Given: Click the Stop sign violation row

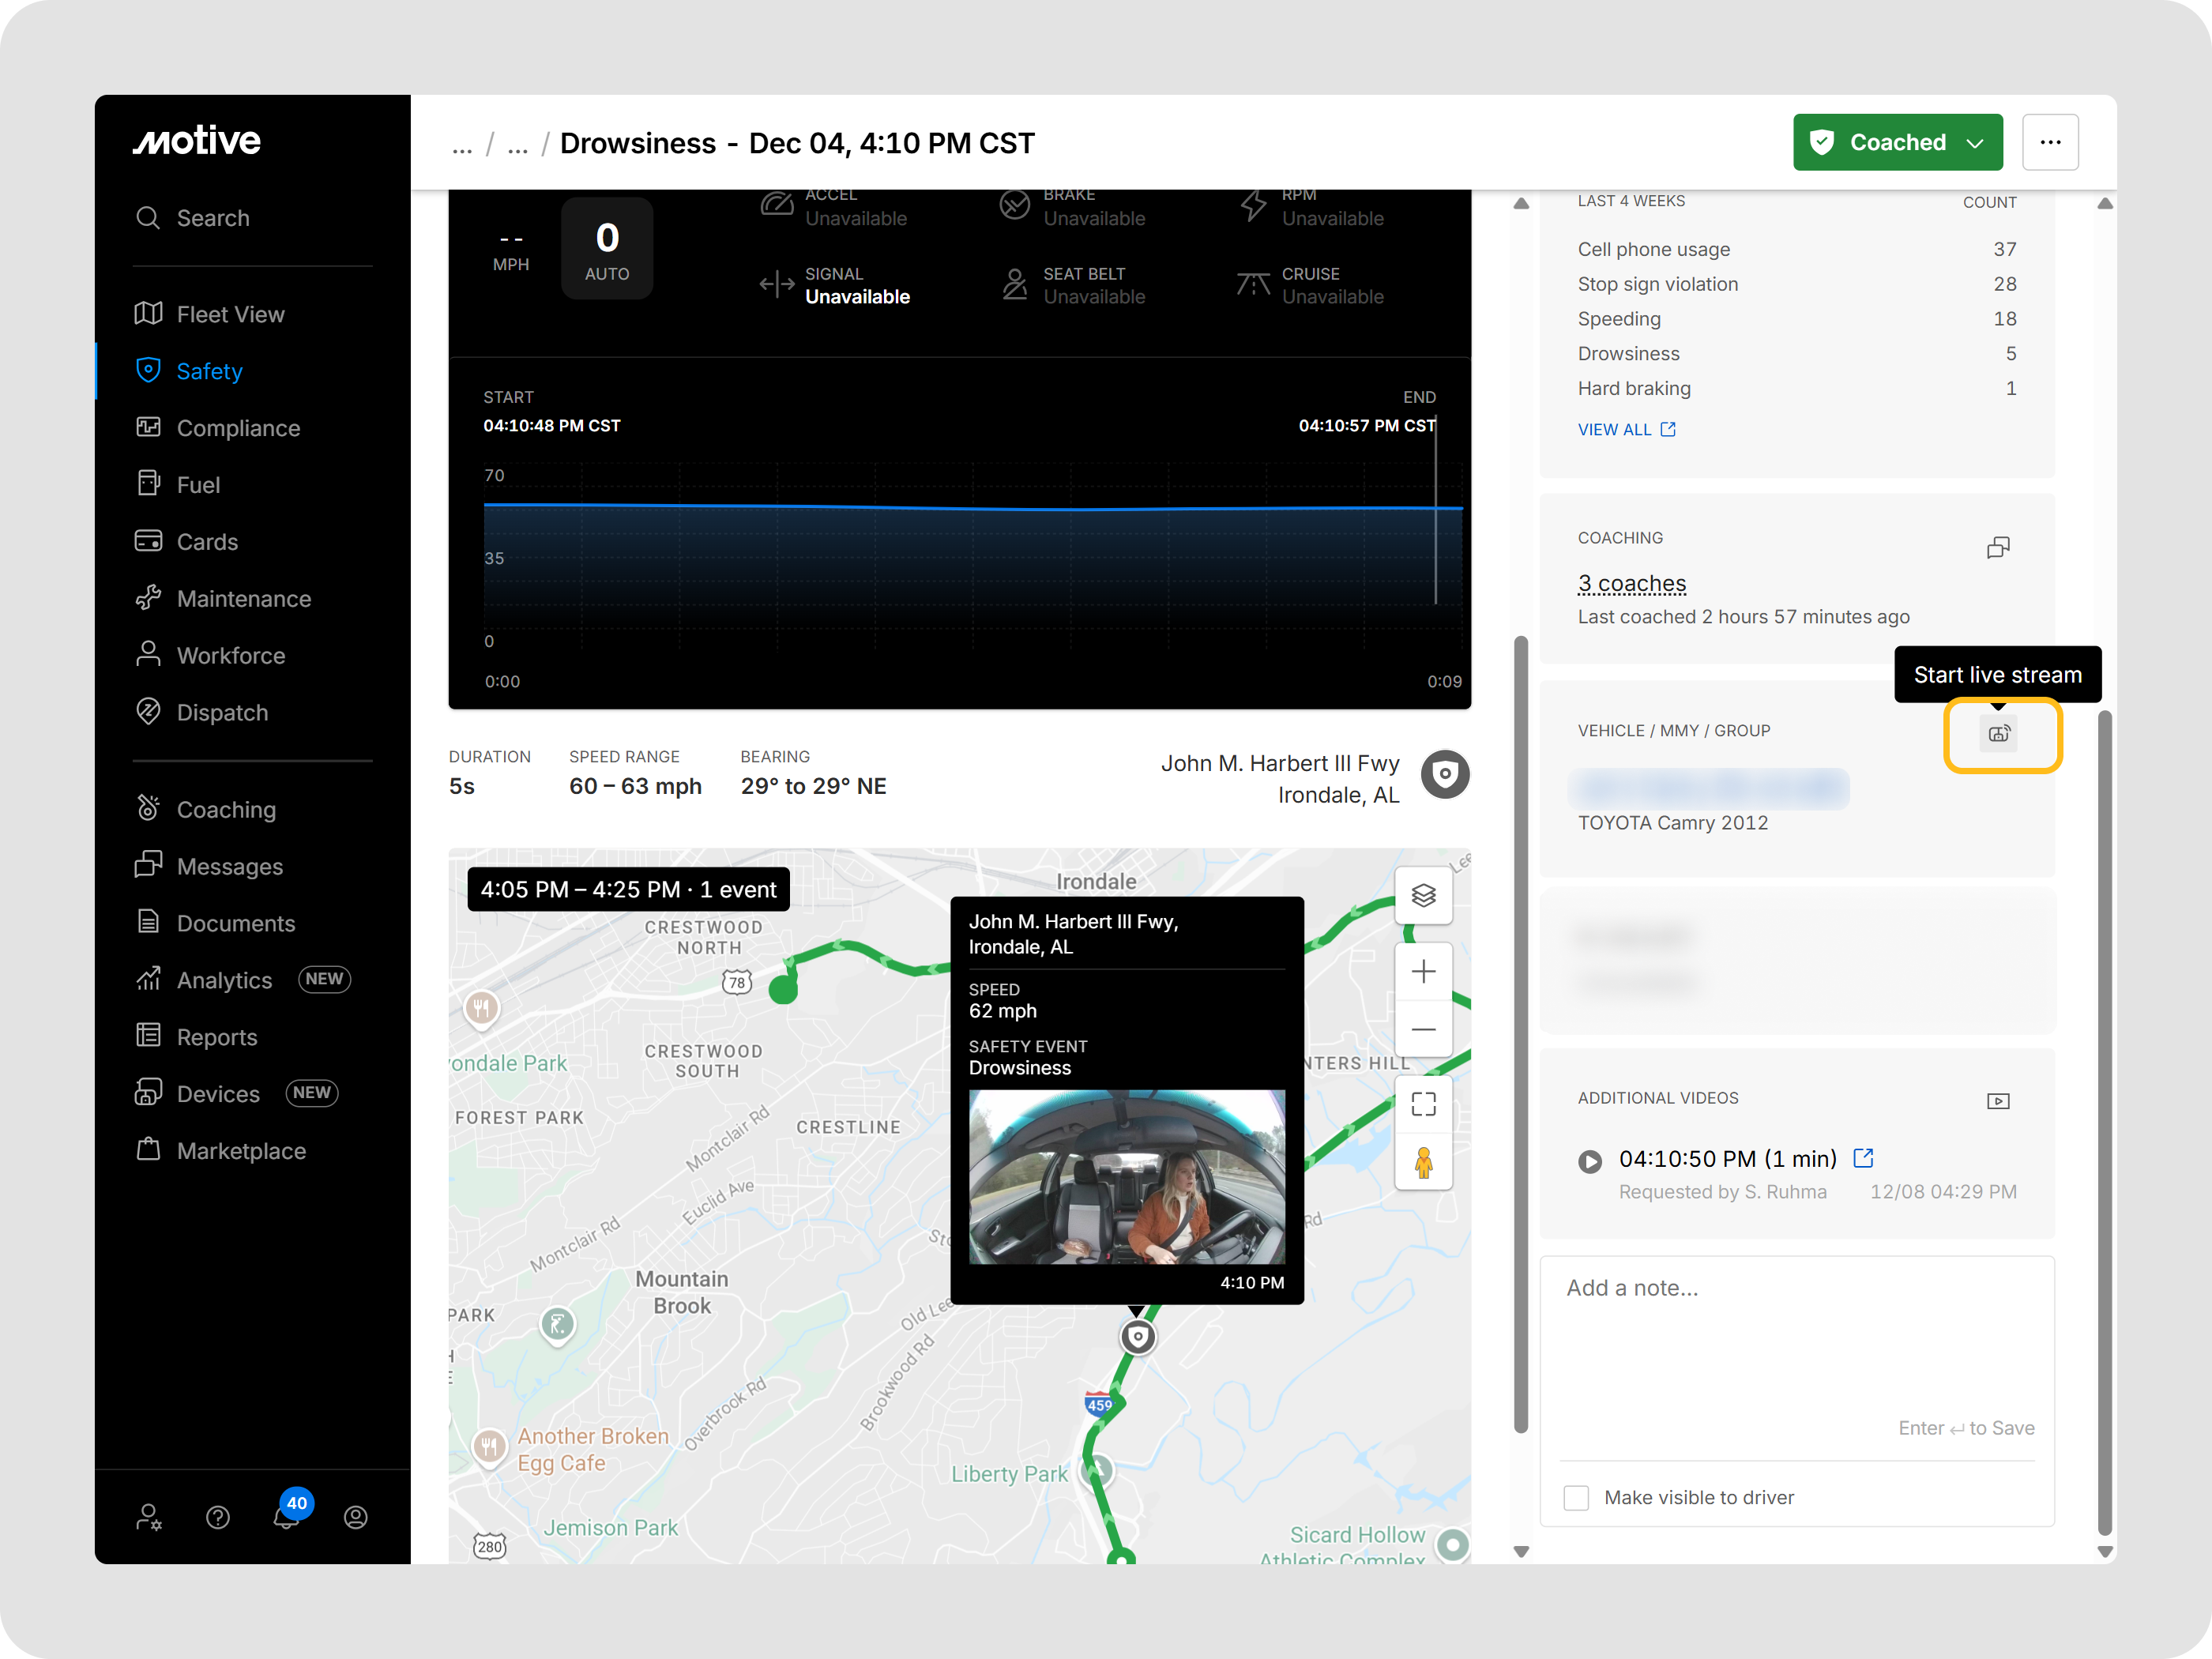Looking at the screenshot, I should [x=1797, y=284].
